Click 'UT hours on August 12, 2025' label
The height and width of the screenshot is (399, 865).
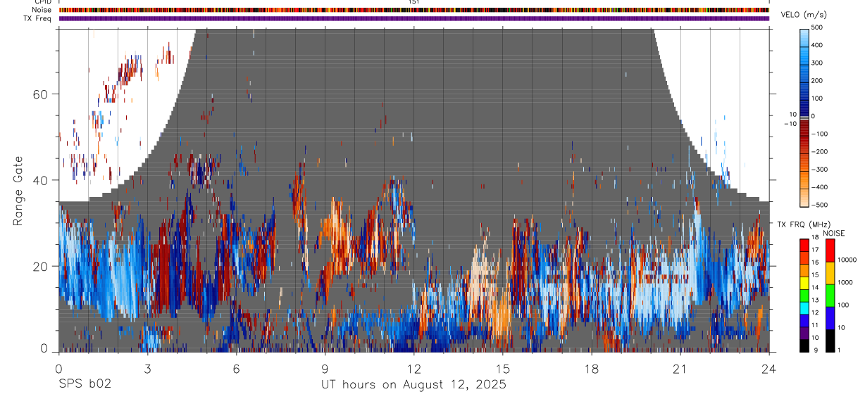(x=413, y=384)
